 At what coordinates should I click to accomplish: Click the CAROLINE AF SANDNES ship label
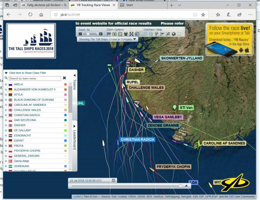[x=224, y=143]
